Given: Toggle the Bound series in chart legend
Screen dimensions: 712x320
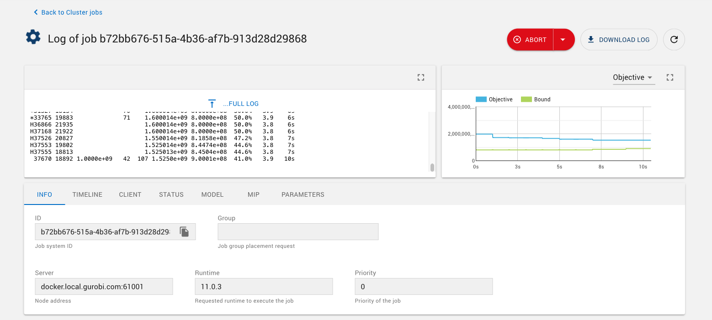Looking at the screenshot, I should pyautogui.click(x=536, y=100).
